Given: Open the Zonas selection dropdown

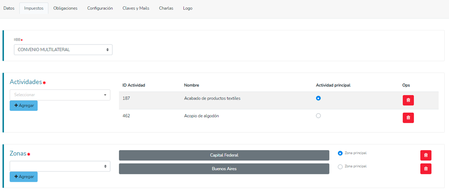Looking at the screenshot, I should [60, 166].
